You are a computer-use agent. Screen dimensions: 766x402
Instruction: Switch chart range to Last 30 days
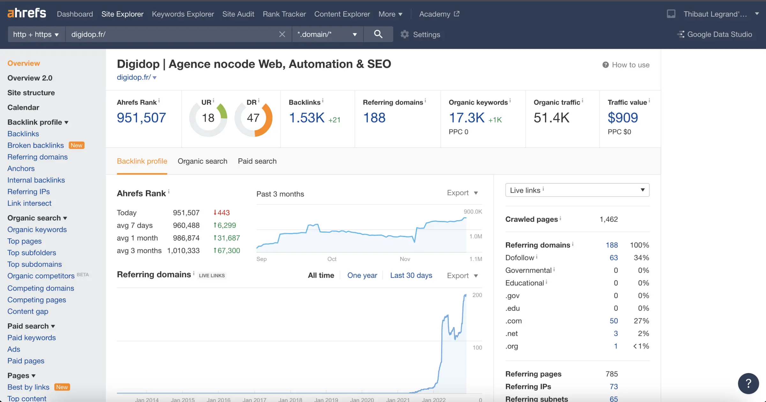click(x=411, y=275)
